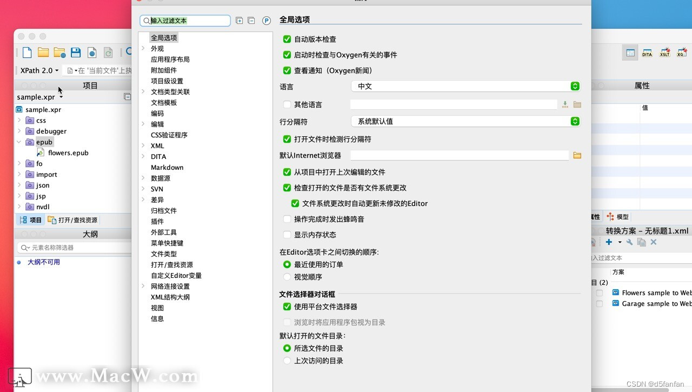Click the collapse-all minus icon in preferences dialog
The height and width of the screenshot is (392, 692).
(251, 20)
